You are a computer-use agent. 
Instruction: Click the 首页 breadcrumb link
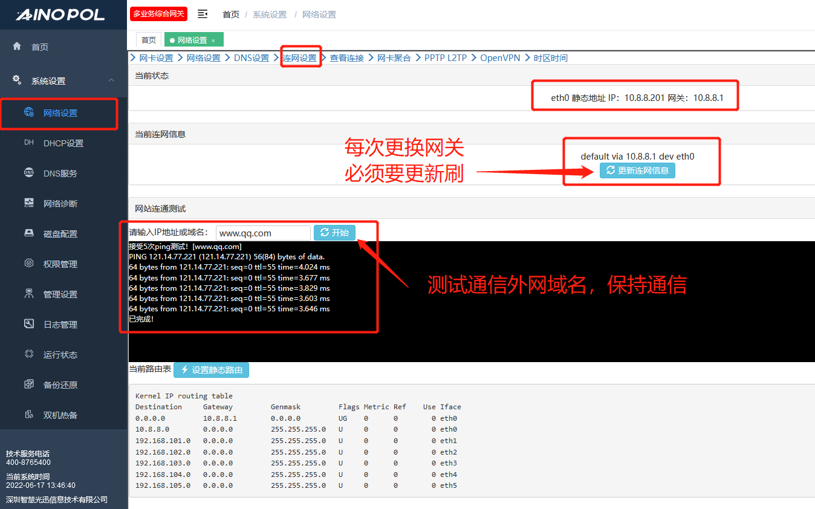(x=231, y=15)
